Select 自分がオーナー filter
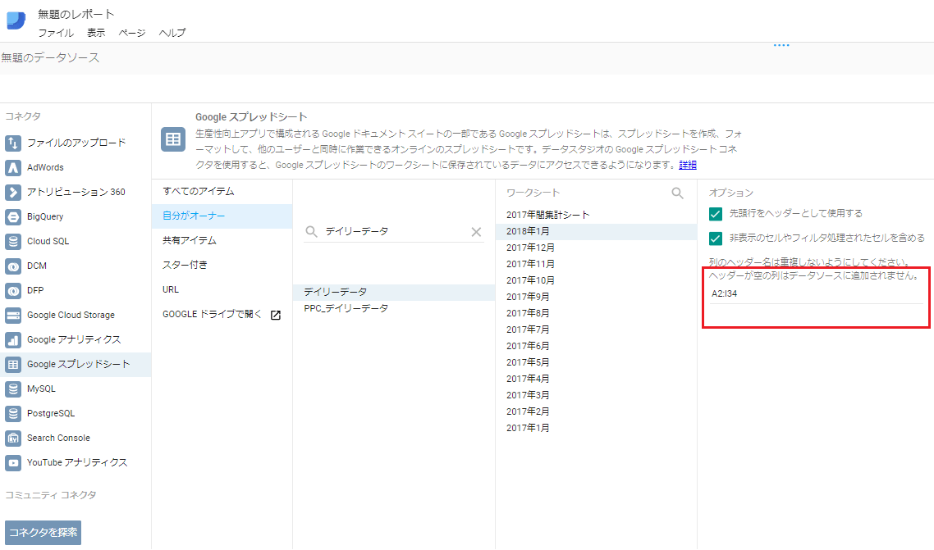 [x=222, y=216]
